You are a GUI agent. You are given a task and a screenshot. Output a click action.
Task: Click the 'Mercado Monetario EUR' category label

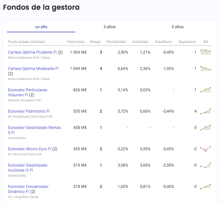[24, 100]
